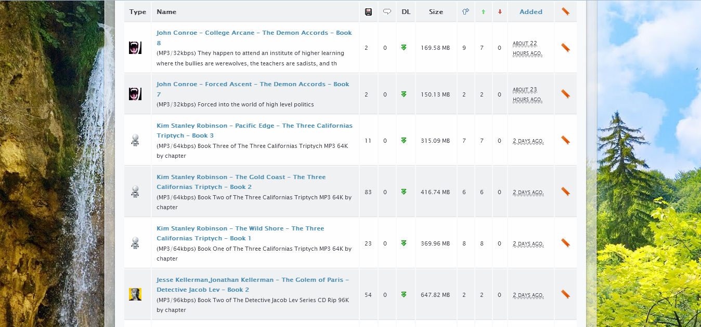Click robot category icon for The Wild Shore
The image size is (701, 327).
click(135, 243)
